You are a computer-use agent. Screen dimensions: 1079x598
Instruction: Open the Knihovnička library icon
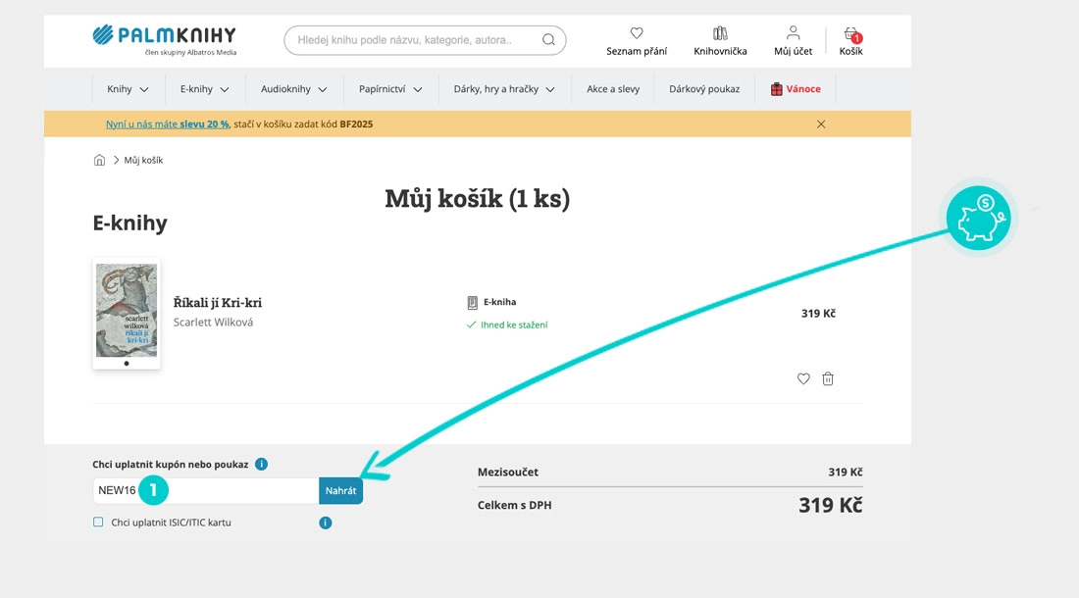(720, 32)
